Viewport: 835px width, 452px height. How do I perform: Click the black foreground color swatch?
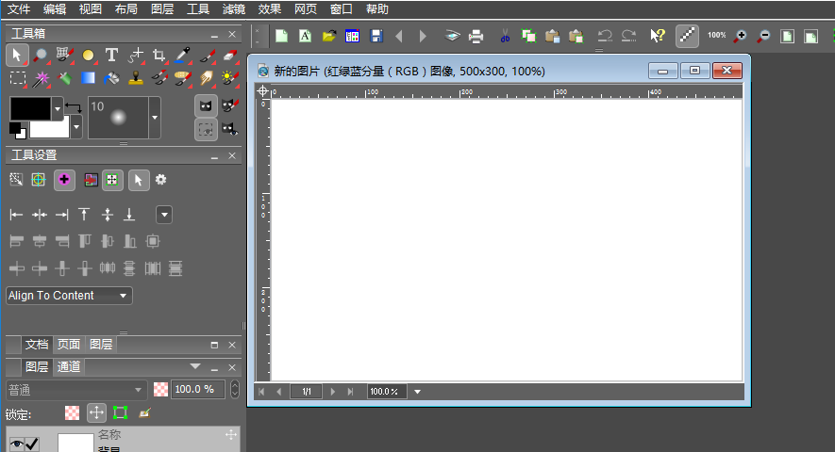[x=31, y=109]
